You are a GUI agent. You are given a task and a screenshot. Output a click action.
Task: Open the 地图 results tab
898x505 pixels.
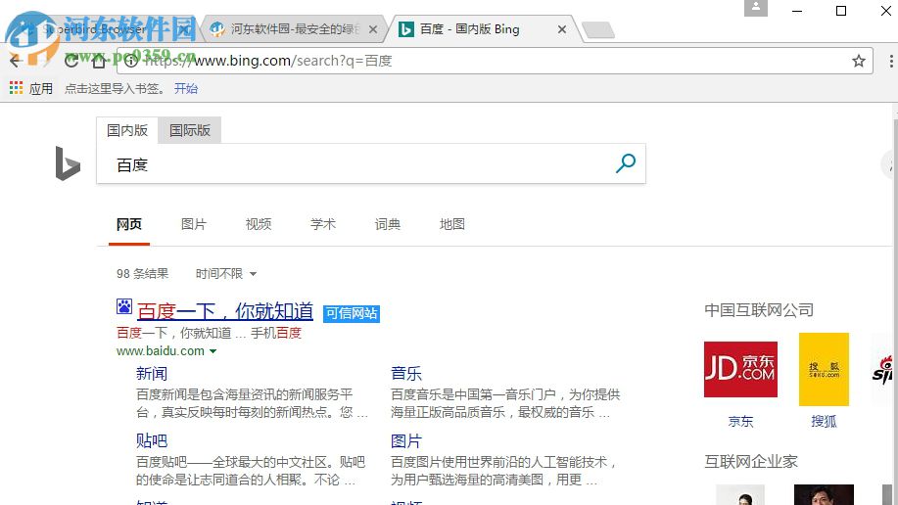pos(451,224)
